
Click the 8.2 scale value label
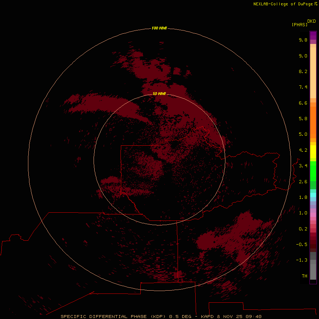click(303, 71)
